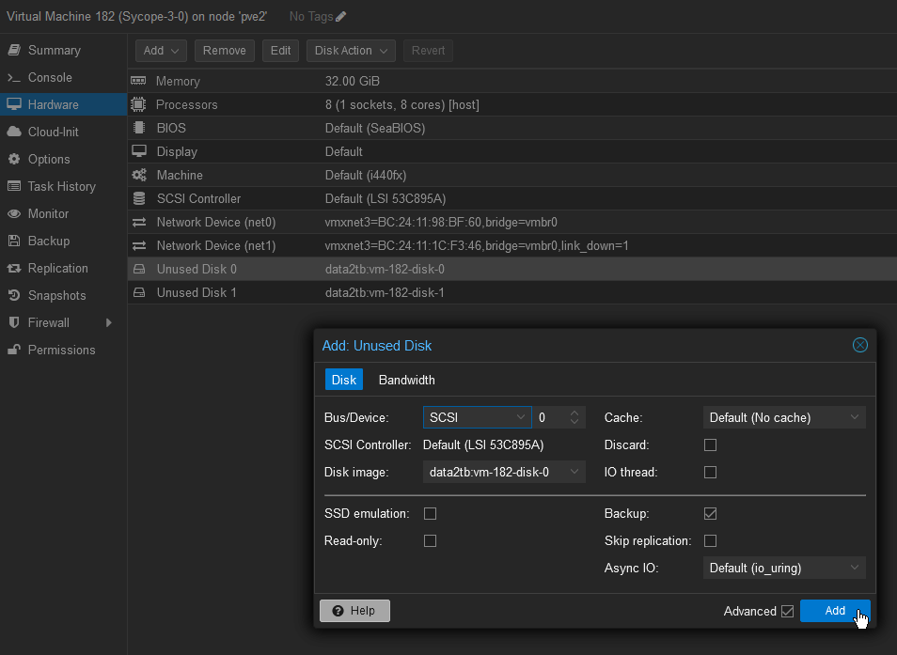
Task: Switch to the Bandwidth tab
Action: (406, 380)
